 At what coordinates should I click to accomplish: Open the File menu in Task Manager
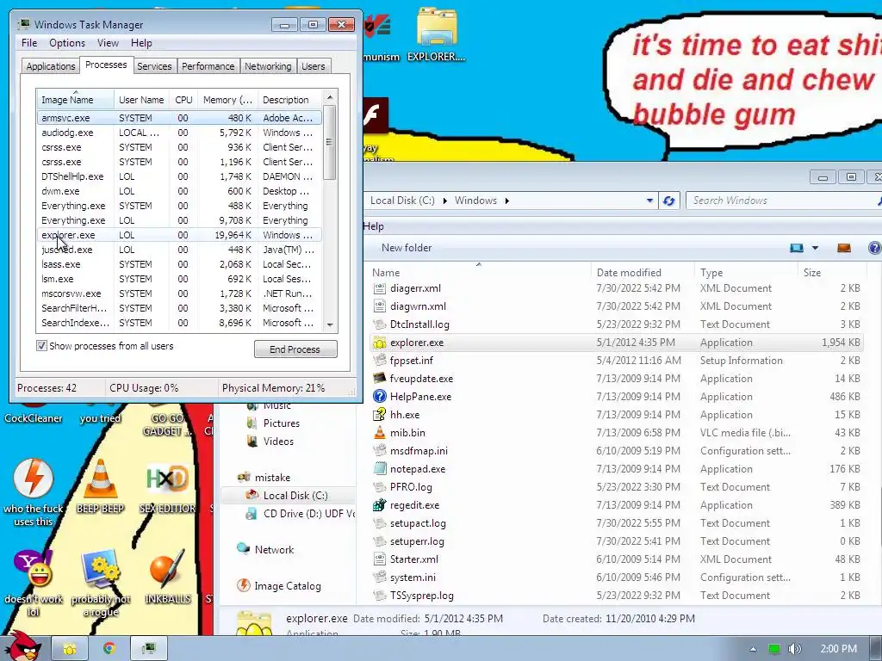point(29,43)
